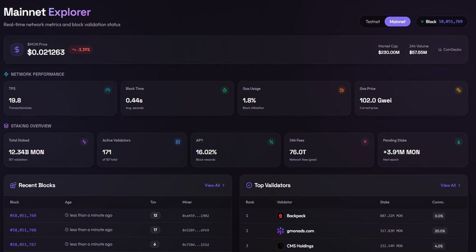Screen dimensions: 476x252
Task: Click the Gas Price coins icon
Action: (459, 90)
